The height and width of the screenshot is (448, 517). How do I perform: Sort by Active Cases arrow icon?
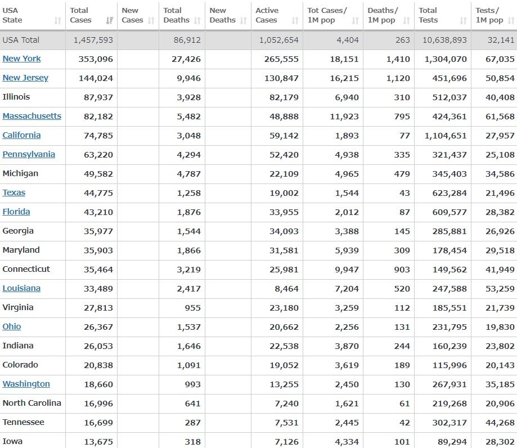pyautogui.click(x=295, y=21)
